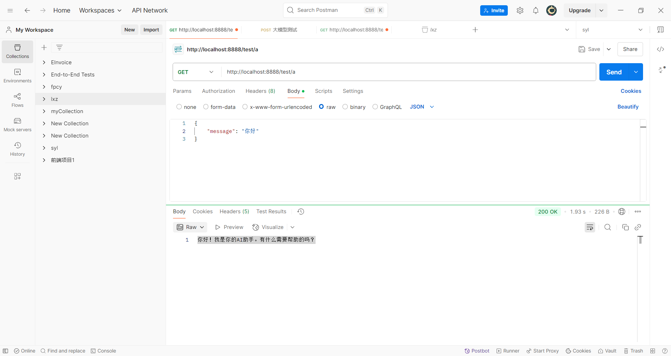Click the network globe icon in response
The image size is (671, 356).
622,212
